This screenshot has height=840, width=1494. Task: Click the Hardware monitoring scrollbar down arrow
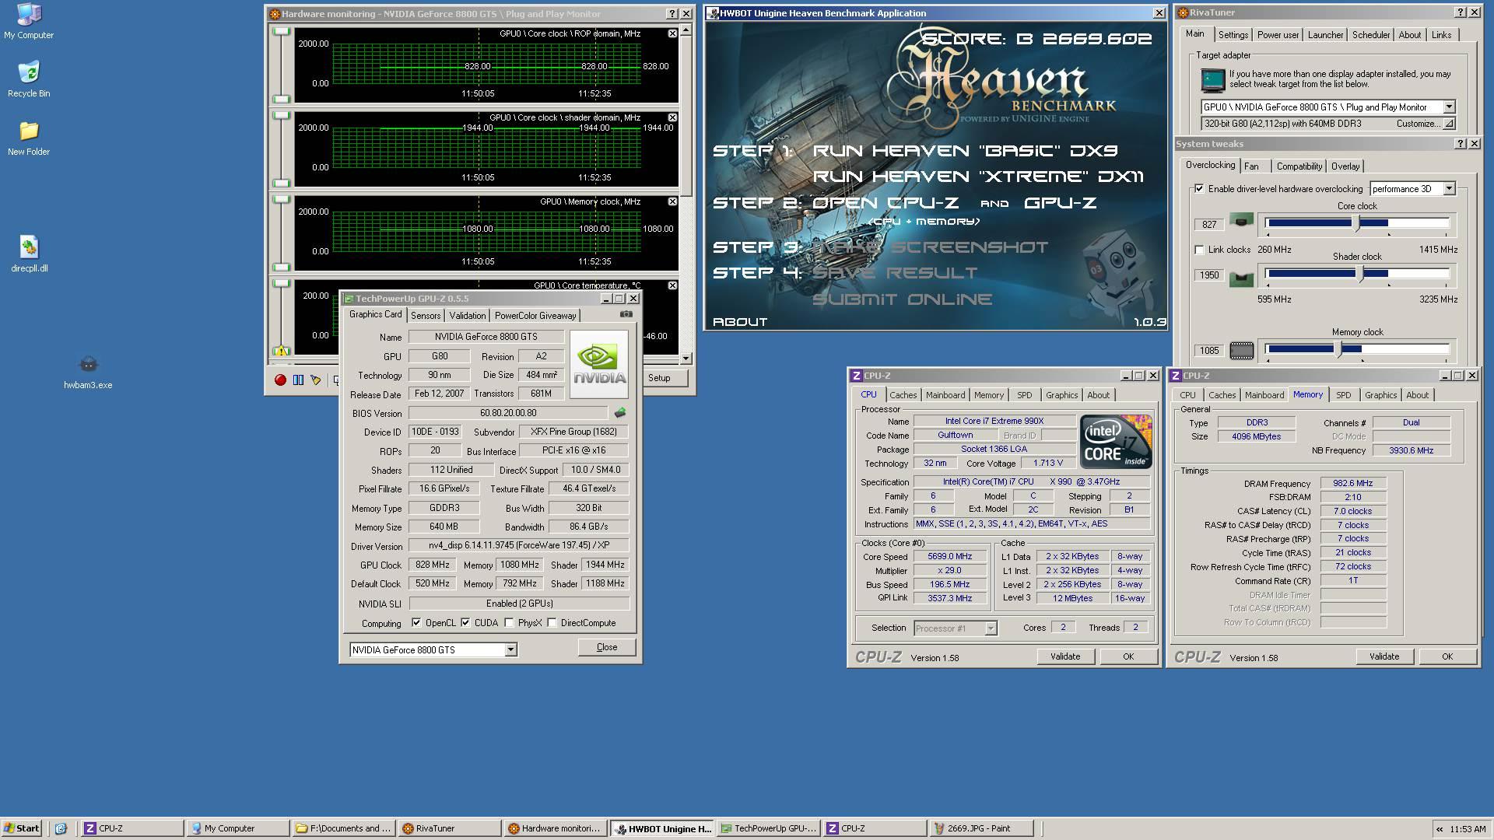(x=686, y=358)
